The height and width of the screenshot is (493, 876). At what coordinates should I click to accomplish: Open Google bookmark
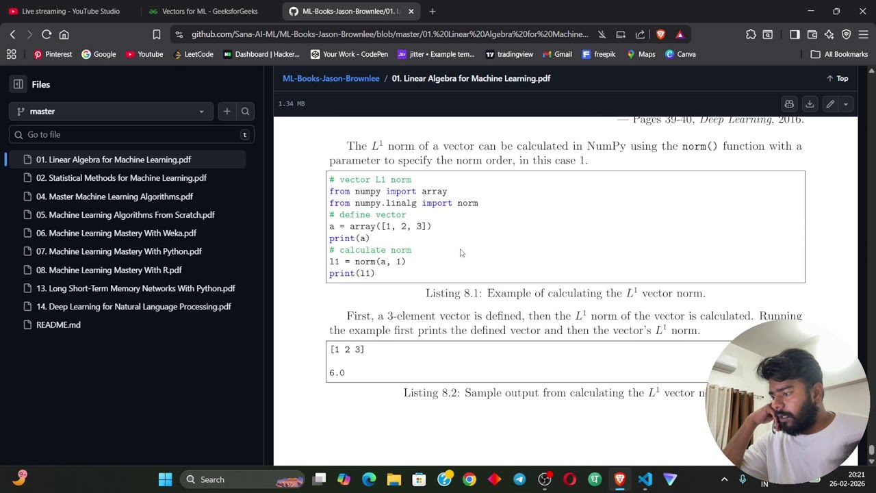pos(99,54)
